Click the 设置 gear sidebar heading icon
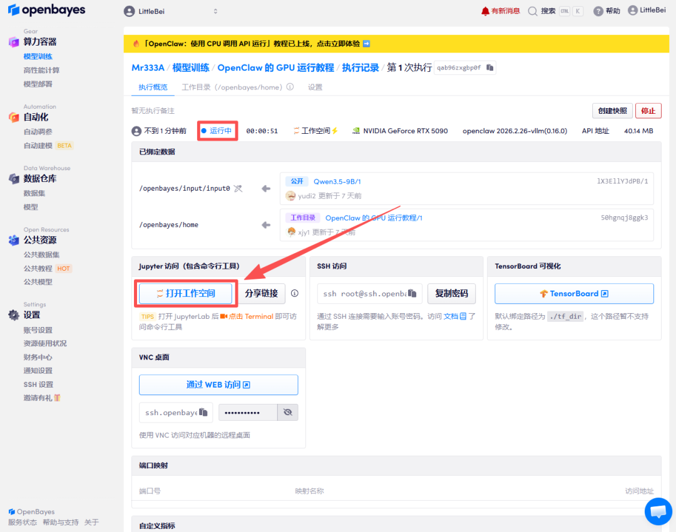Viewport: 676px width, 532px height. tap(14, 315)
